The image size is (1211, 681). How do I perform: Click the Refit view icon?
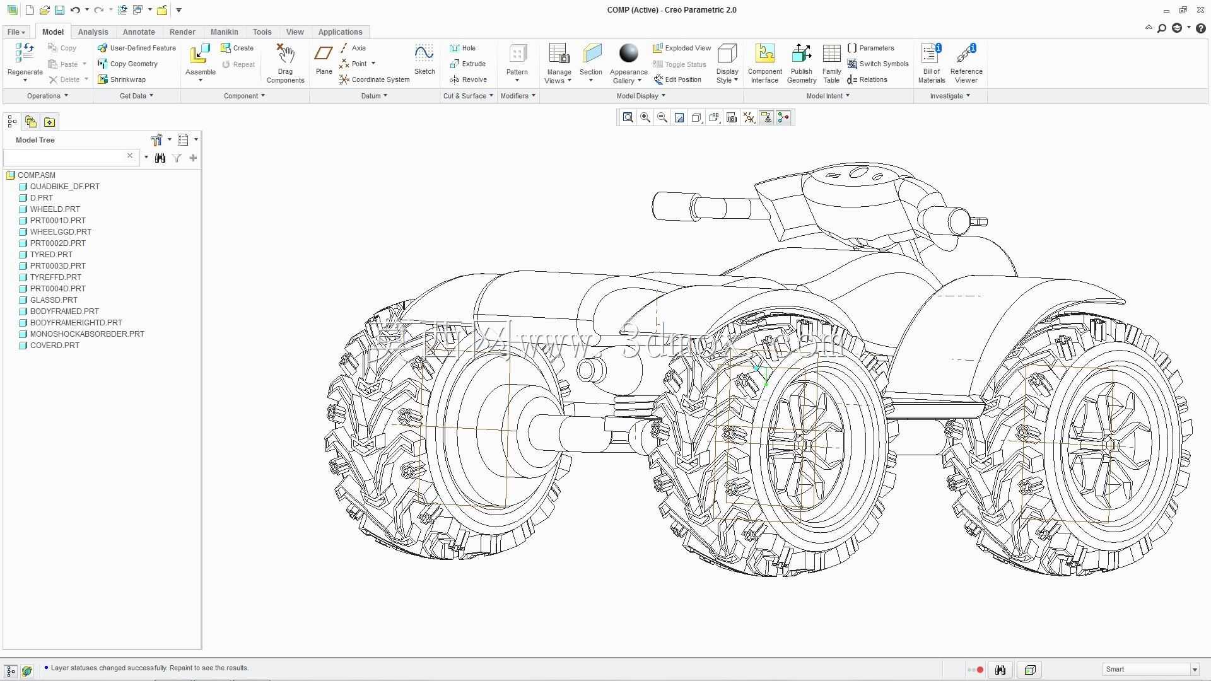(628, 118)
